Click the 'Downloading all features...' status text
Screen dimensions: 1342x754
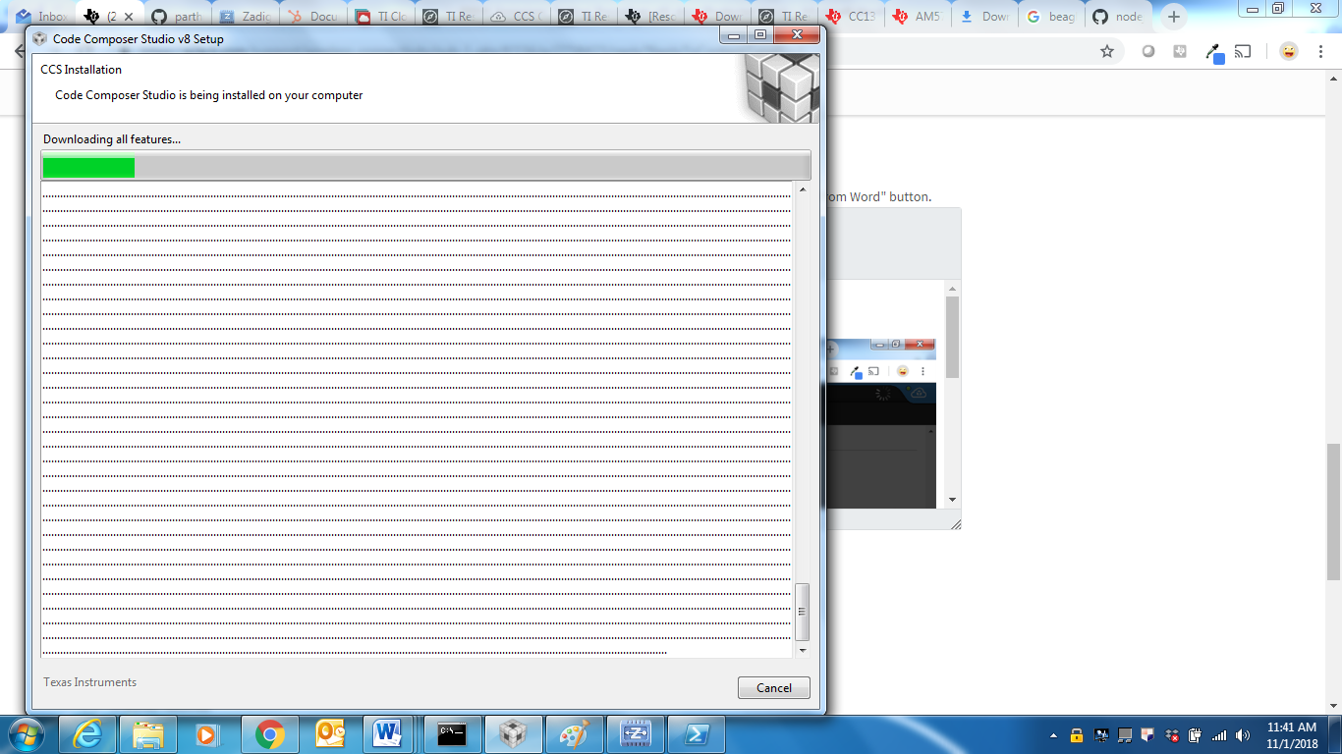click(112, 139)
